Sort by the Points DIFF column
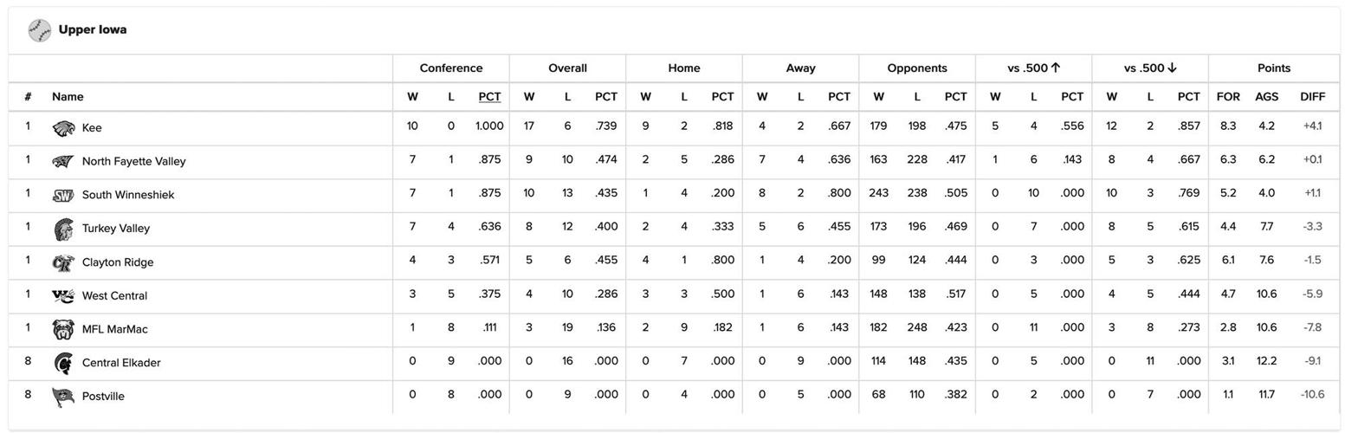Screen dimensions: 1345x433 [1312, 97]
